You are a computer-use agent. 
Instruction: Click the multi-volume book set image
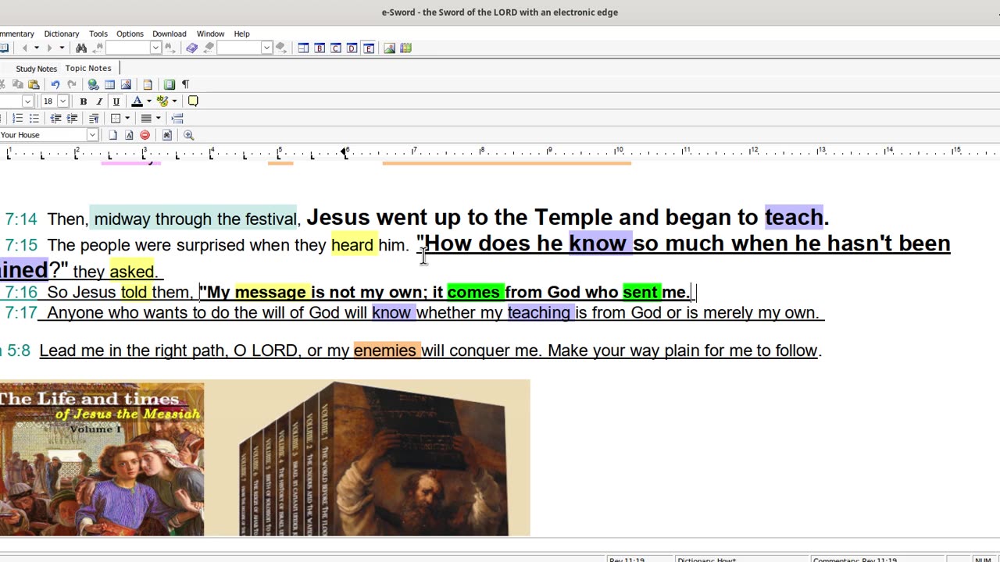click(x=368, y=458)
